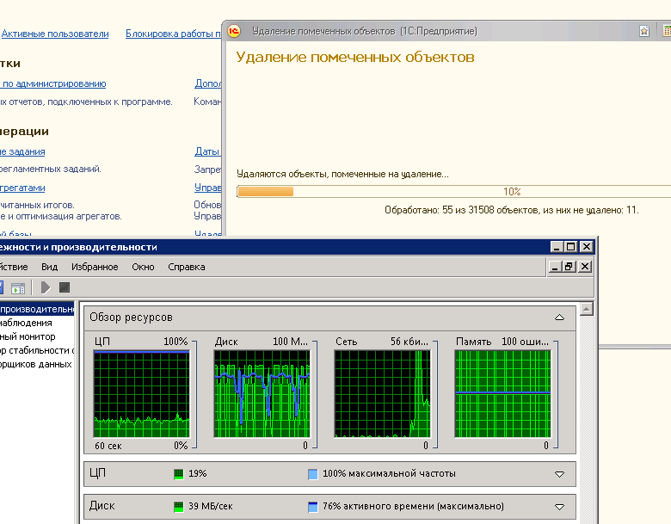The image size is (671, 524).
Task: Click the 76% активного времени label
Action: pos(413,506)
